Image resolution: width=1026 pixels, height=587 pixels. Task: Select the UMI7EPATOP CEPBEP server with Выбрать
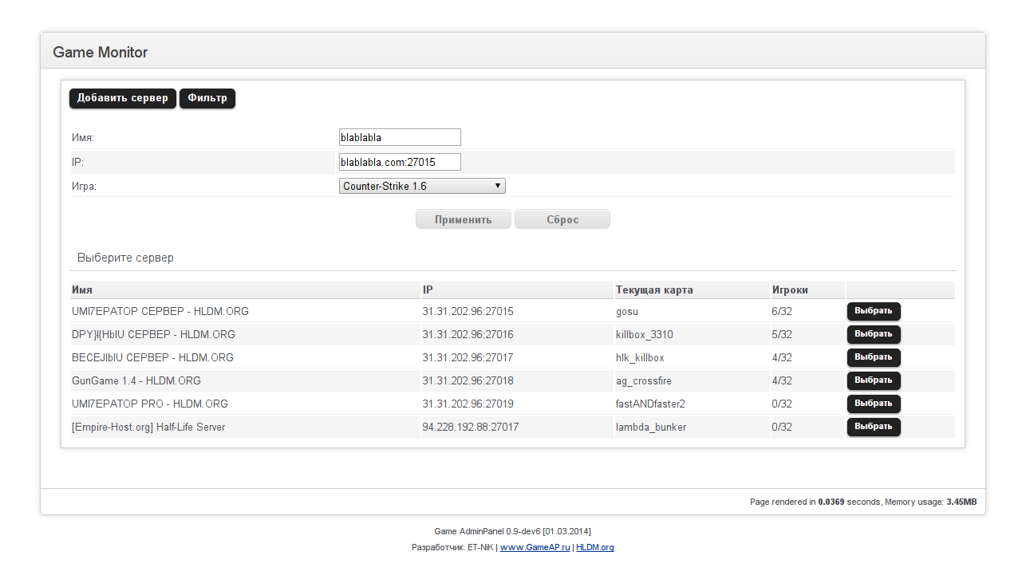point(874,311)
